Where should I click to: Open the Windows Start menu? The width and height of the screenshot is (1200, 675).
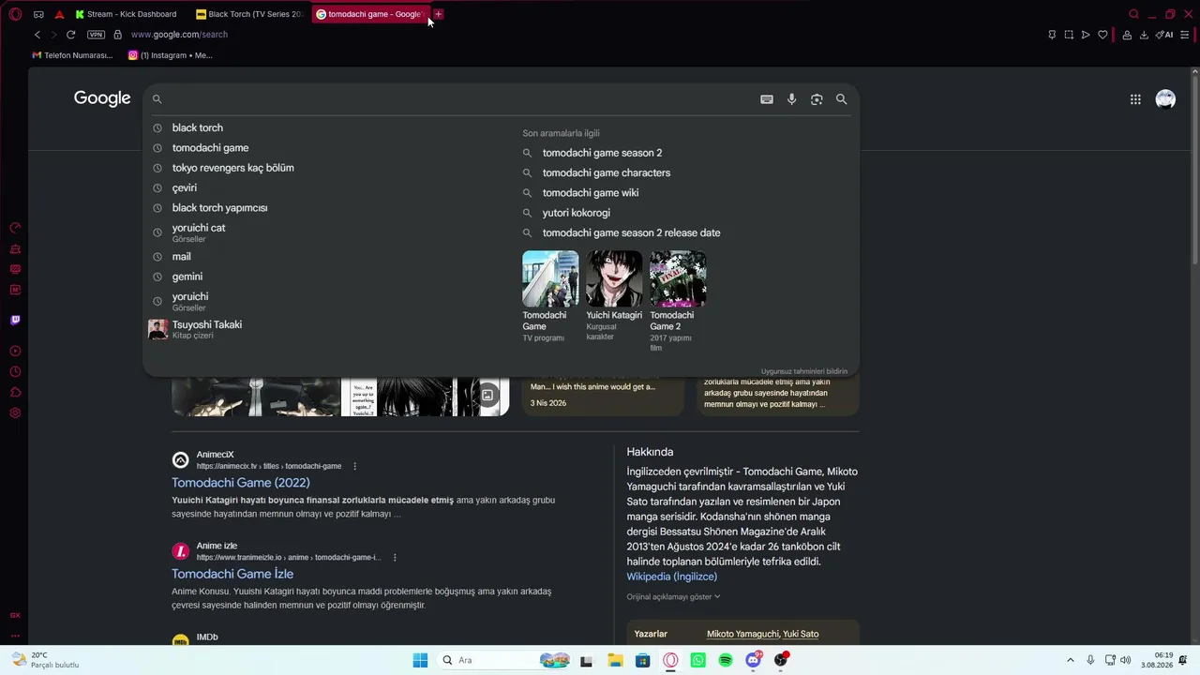pyautogui.click(x=420, y=660)
